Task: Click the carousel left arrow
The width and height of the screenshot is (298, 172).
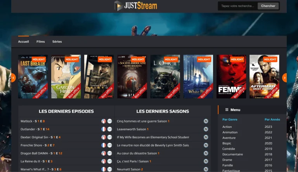Action: point(13,78)
